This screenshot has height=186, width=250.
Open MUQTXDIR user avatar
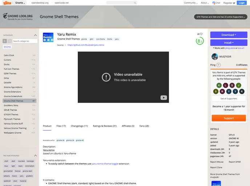(x=215, y=57)
